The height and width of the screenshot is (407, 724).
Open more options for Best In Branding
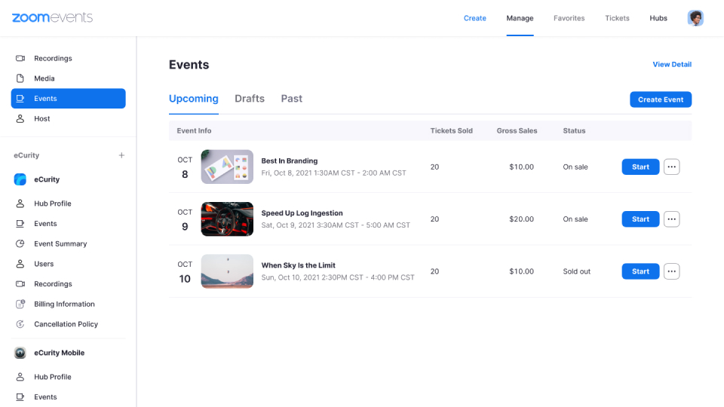coord(671,167)
